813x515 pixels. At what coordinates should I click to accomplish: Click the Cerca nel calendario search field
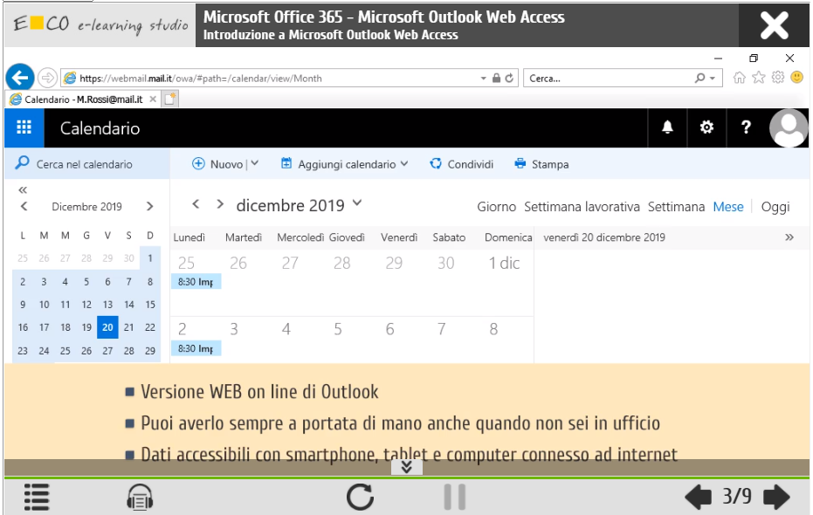(x=87, y=164)
